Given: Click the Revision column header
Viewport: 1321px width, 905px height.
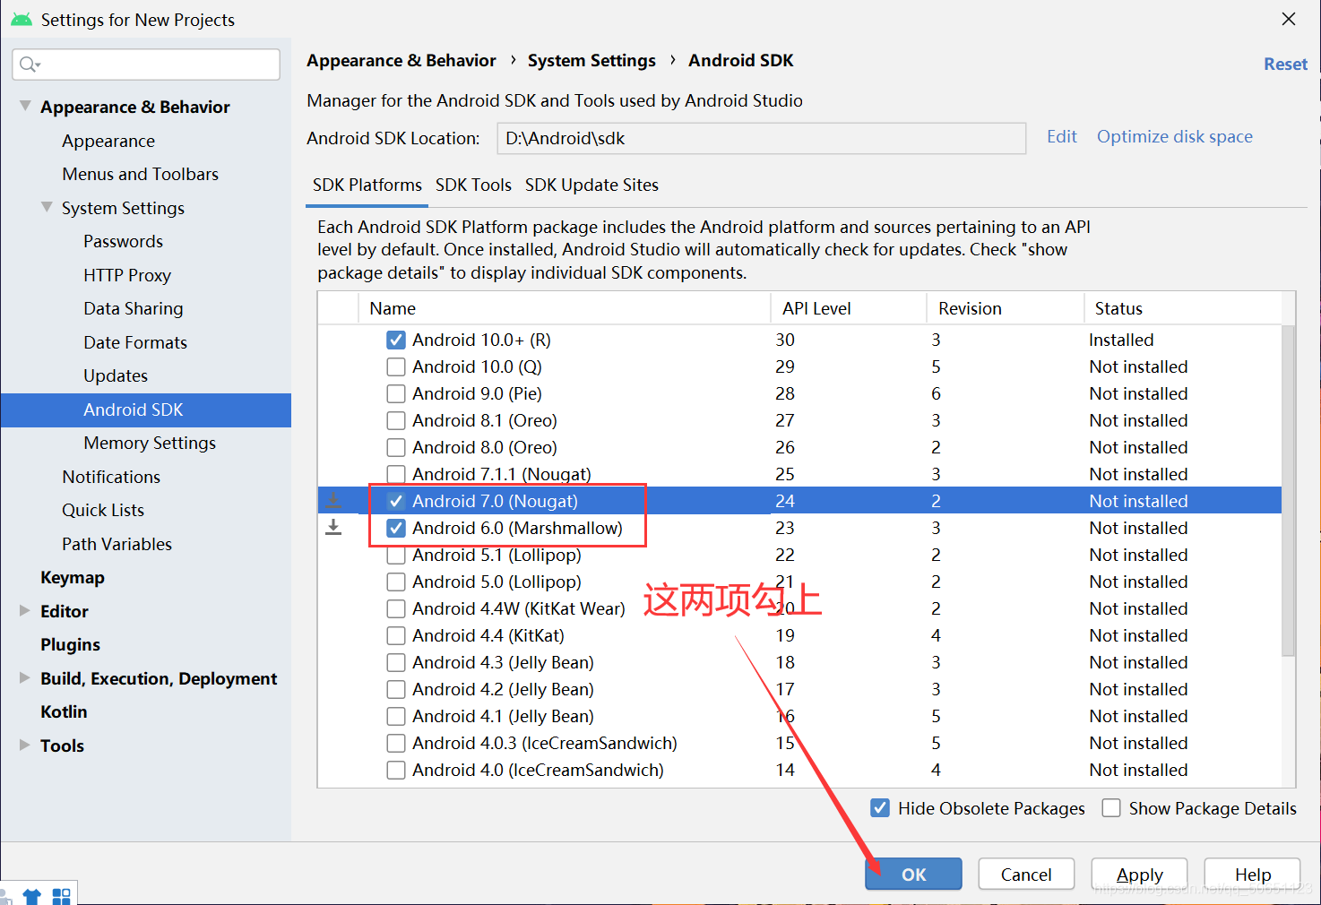Looking at the screenshot, I should (1005, 308).
